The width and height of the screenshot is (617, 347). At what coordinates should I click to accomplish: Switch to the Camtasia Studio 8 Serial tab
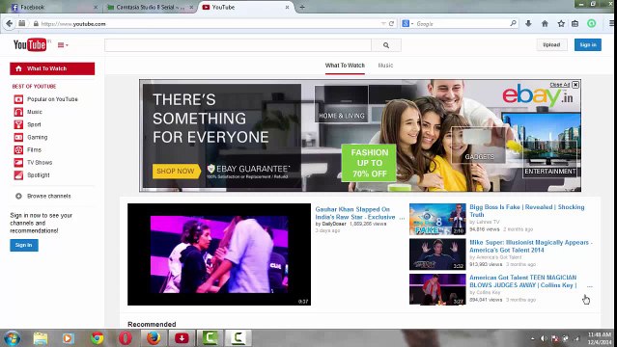[150, 7]
